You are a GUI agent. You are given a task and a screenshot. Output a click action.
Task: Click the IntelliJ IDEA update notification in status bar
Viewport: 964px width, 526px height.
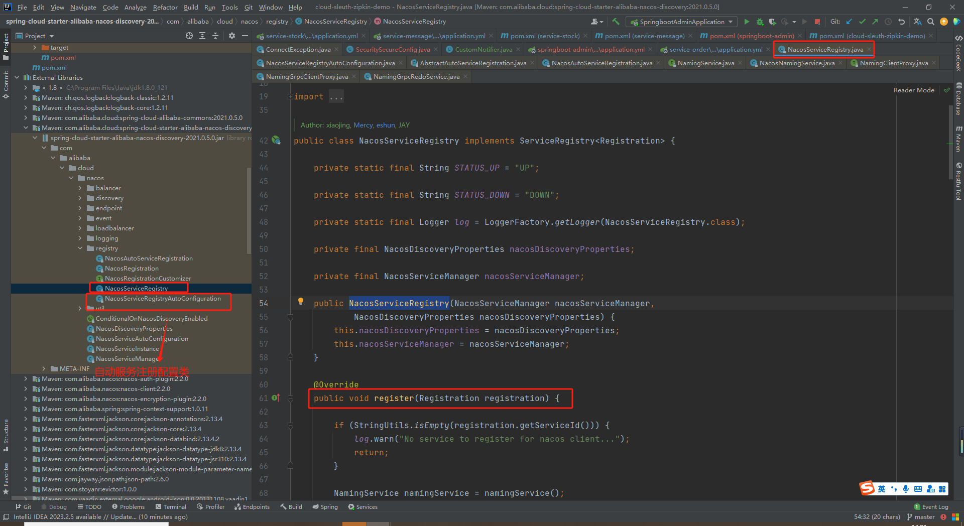pyautogui.click(x=100, y=517)
